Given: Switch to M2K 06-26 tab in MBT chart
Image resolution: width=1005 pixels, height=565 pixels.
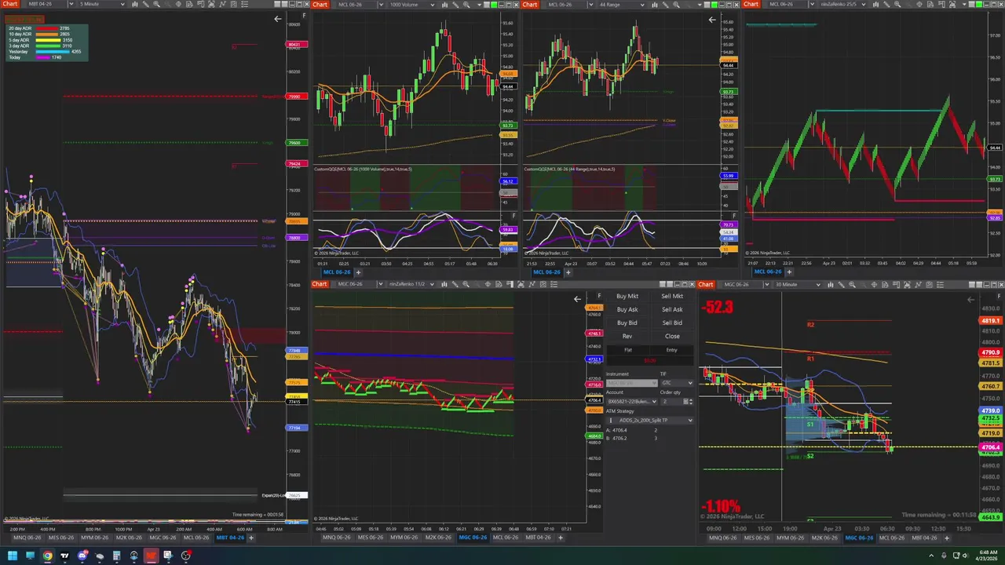Looking at the screenshot, I should pyautogui.click(x=128, y=538).
